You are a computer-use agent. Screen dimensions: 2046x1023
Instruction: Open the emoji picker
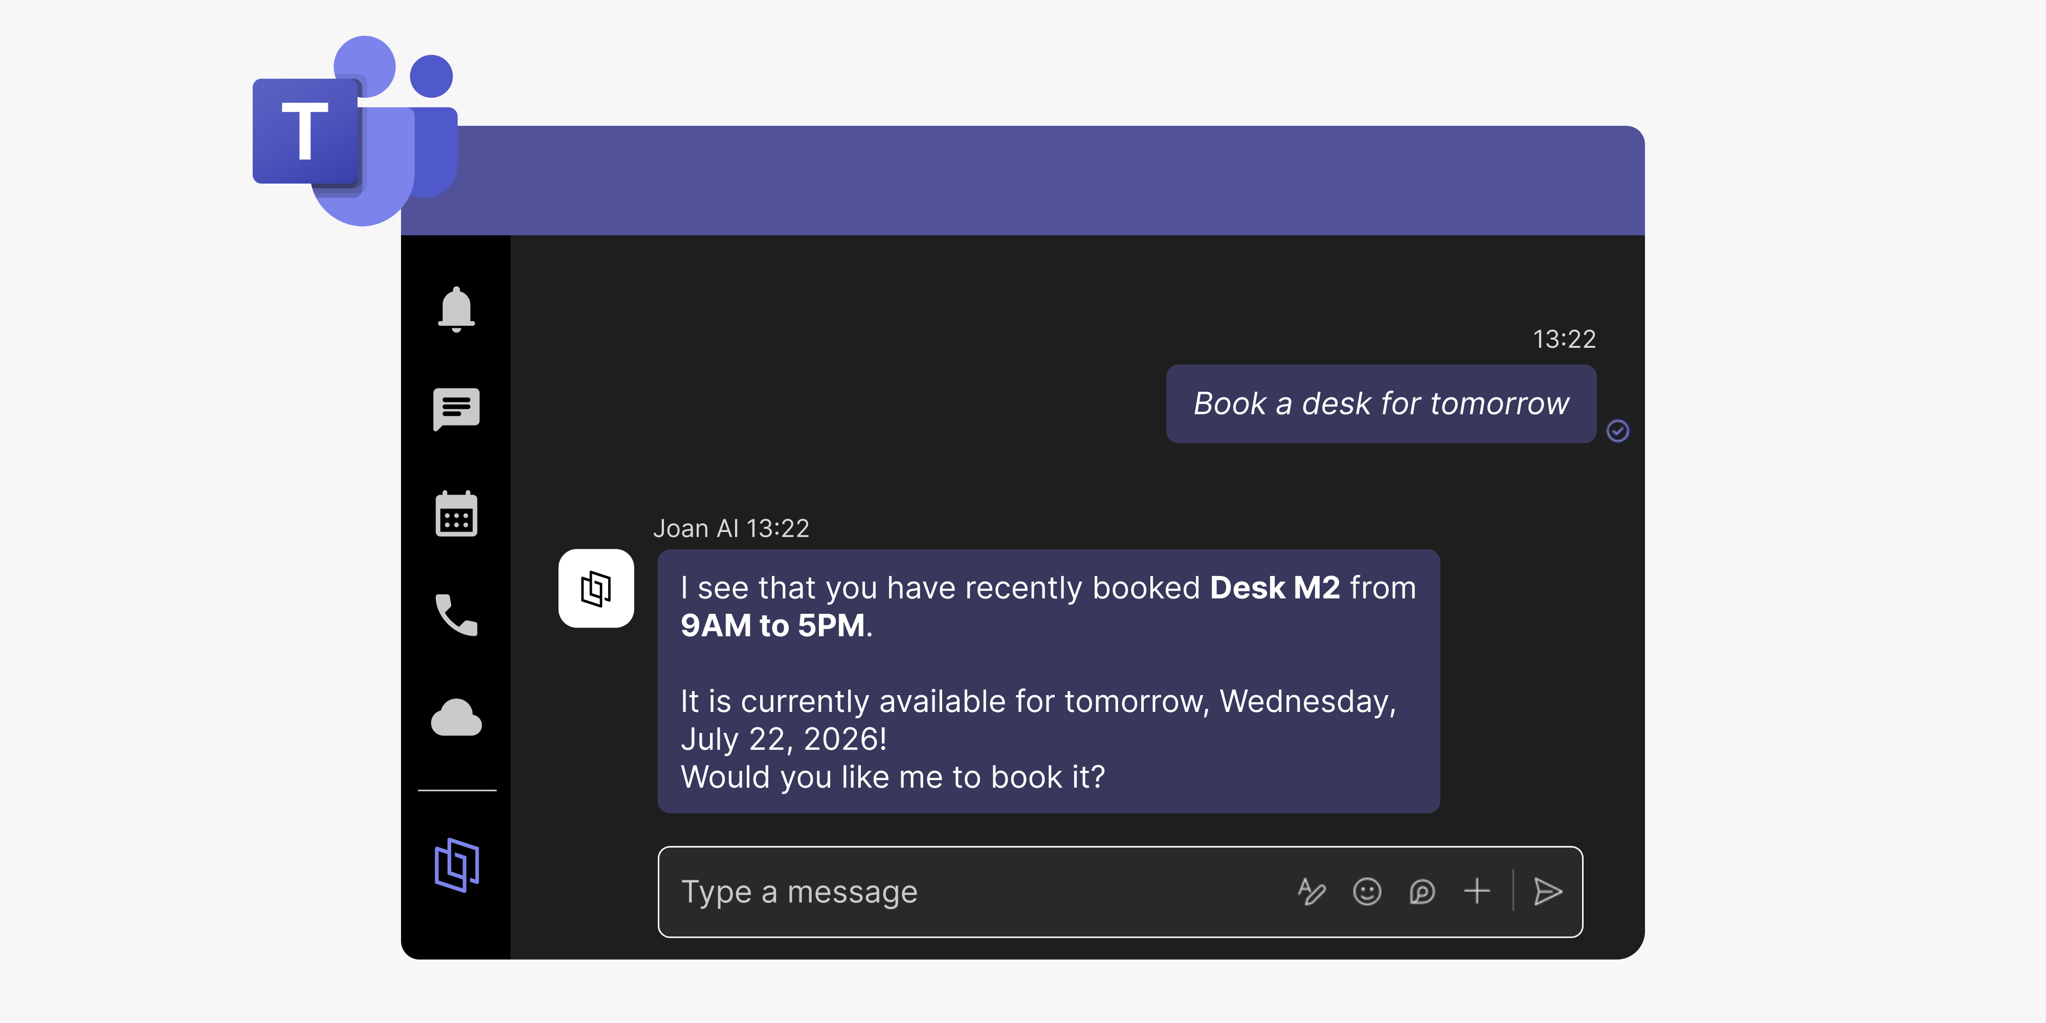[1367, 892]
